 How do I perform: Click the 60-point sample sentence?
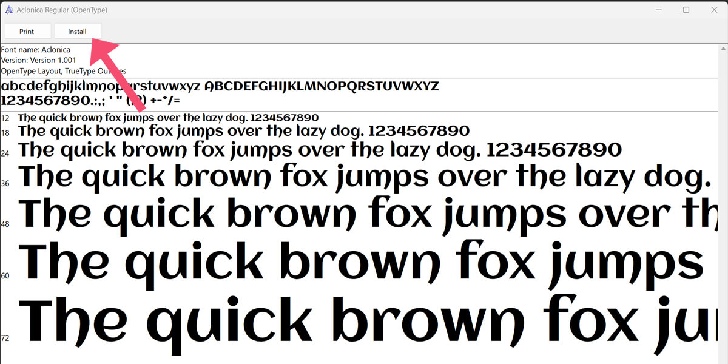362,265
